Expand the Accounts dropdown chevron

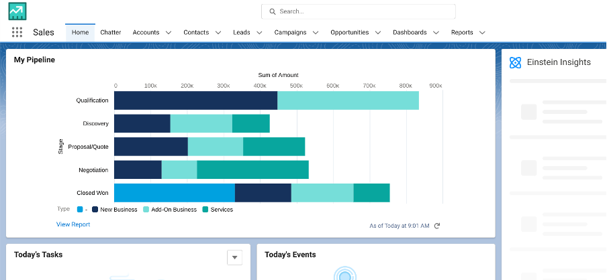point(169,33)
